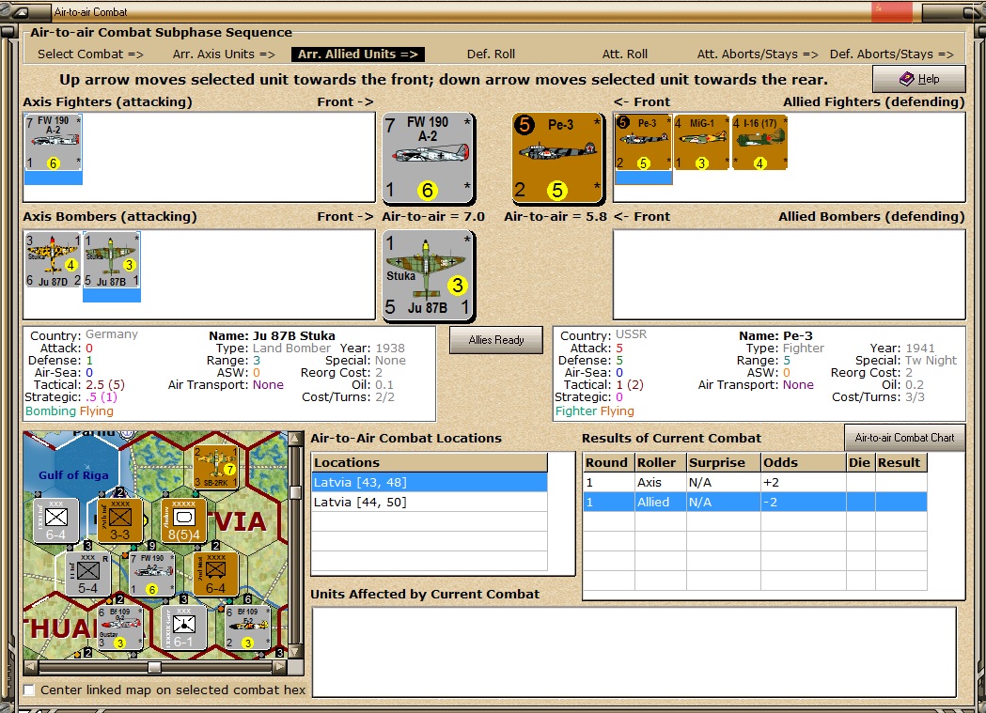Select the Axis round 1 result row
This screenshot has width=986, height=713.
click(755, 483)
